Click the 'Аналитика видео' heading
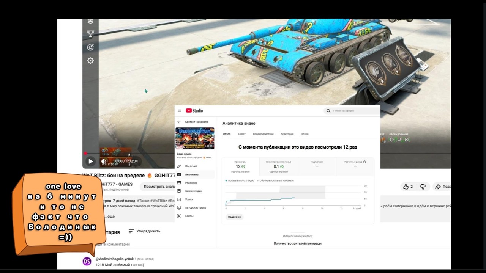The width and height of the screenshot is (486, 273). pyautogui.click(x=239, y=123)
